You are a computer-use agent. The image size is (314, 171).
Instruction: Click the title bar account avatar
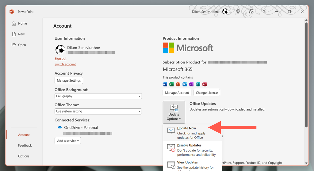[x=225, y=12]
